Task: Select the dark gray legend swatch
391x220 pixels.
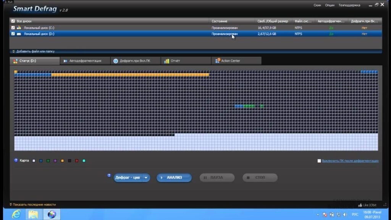Action: pyautogui.click(x=69, y=161)
